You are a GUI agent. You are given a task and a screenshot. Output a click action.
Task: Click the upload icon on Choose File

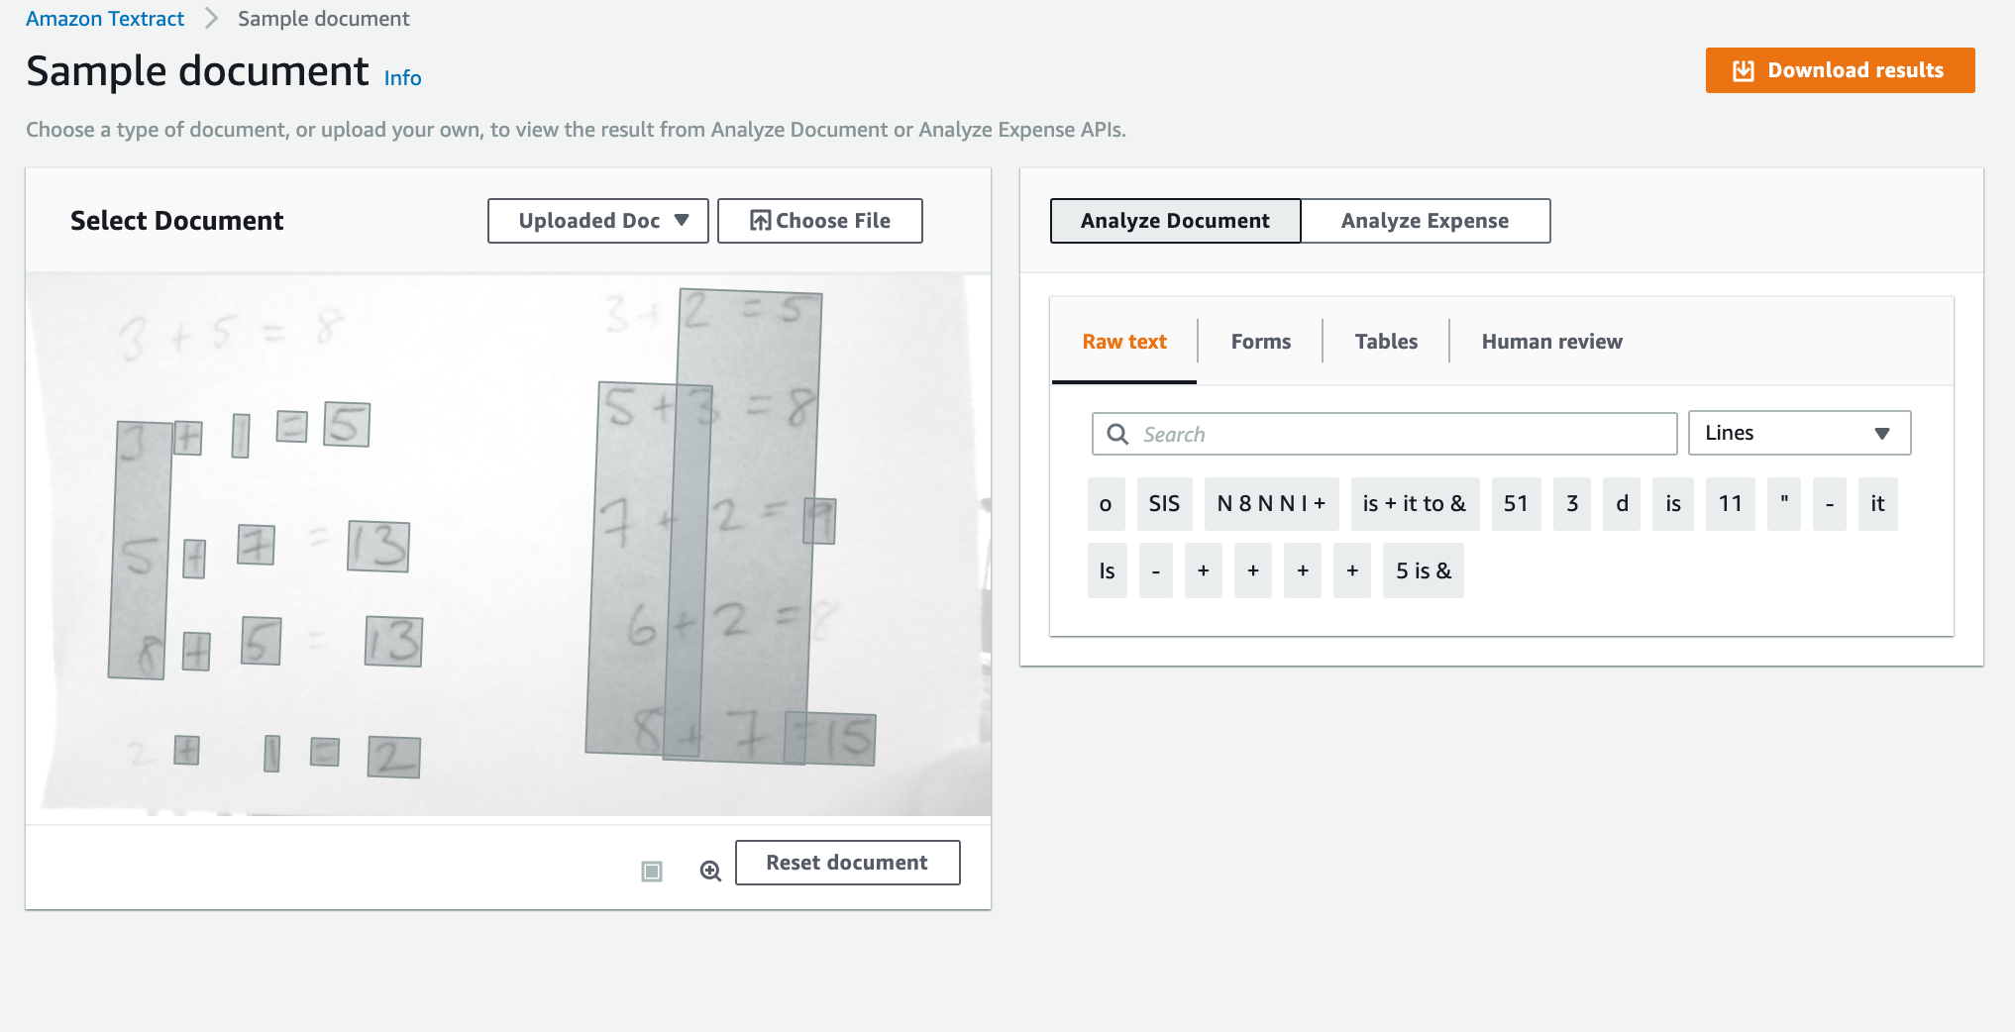point(760,221)
